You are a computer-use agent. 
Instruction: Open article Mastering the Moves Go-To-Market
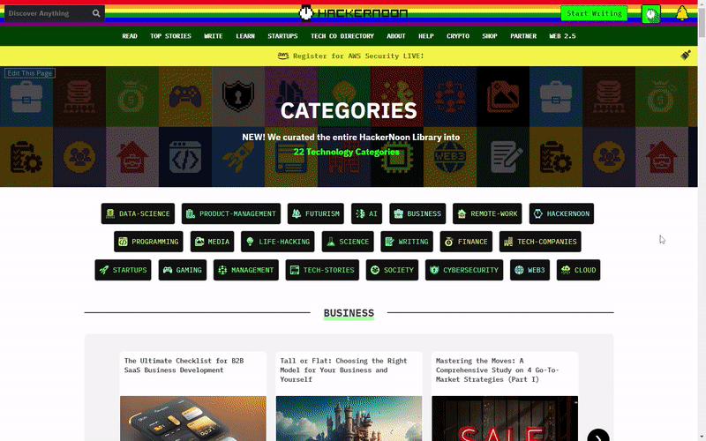[497, 370]
